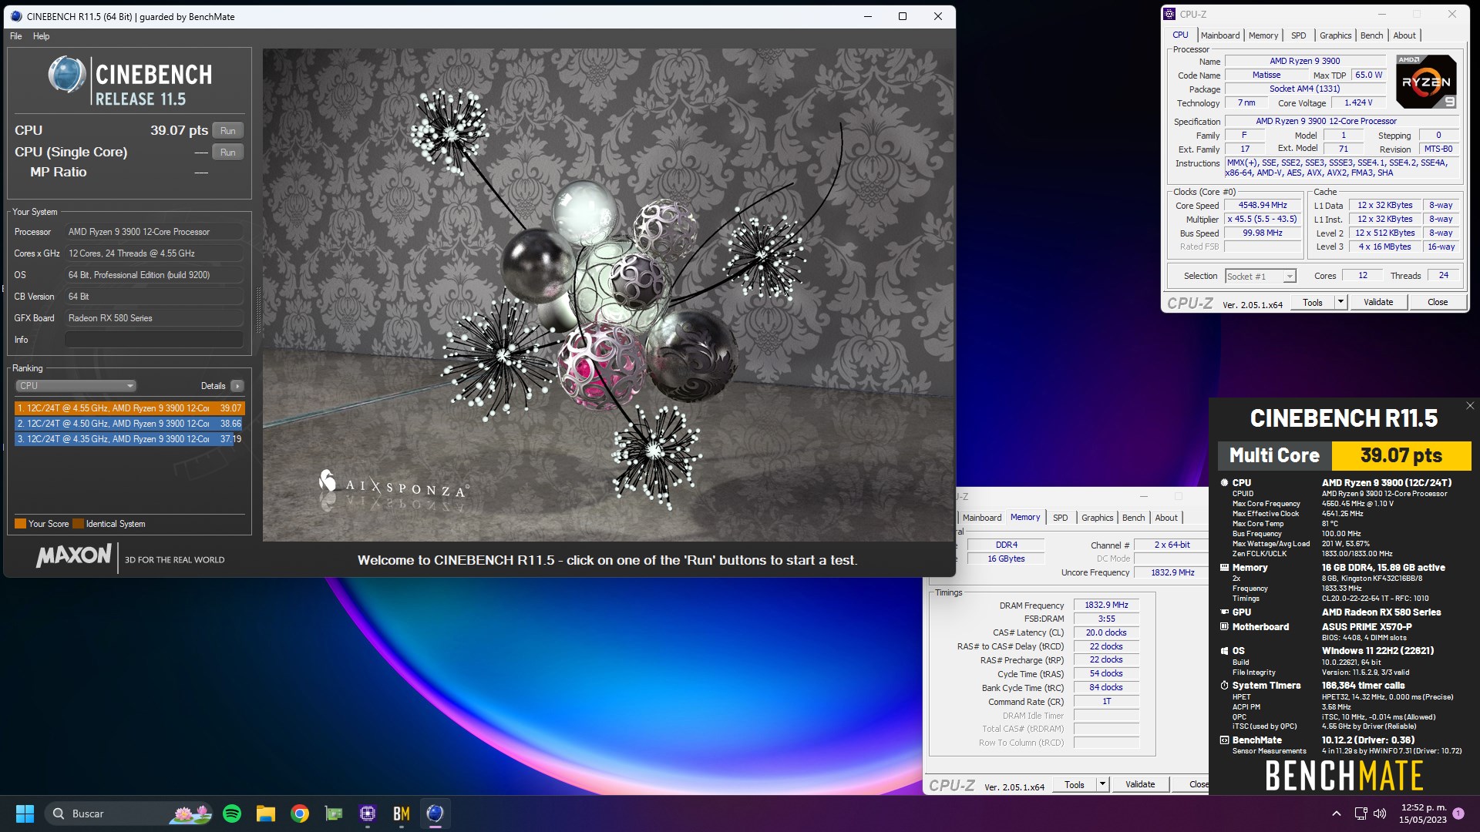Image resolution: width=1480 pixels, height=832 pixels.
Task: Click the OS Windows icon in BenchMate panel
Action: [1224, 651]
